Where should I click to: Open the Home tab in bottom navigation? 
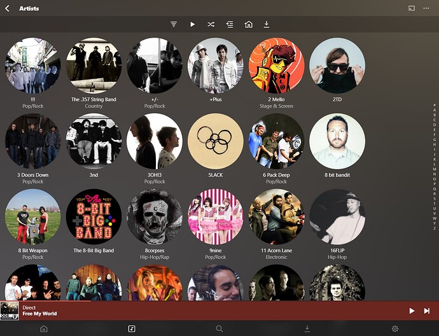(44, 328)
